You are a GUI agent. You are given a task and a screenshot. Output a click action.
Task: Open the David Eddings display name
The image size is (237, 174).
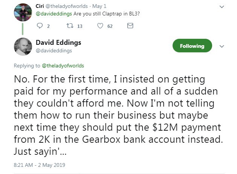(58, 43)
